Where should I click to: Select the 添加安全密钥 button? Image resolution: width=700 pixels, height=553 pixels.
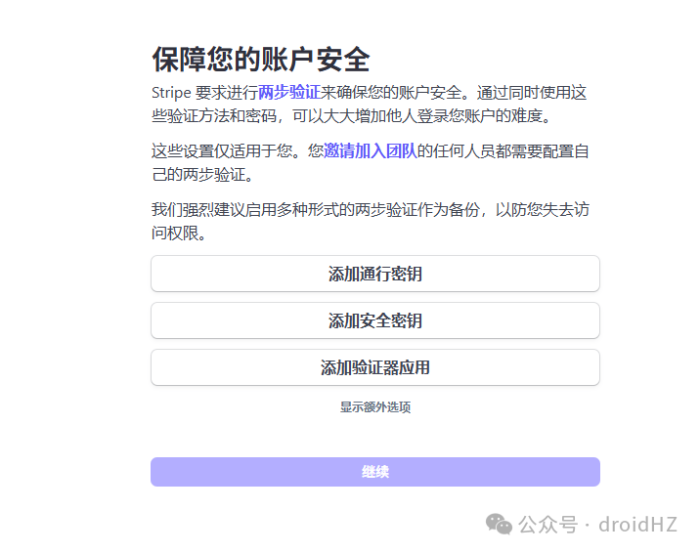375,320
